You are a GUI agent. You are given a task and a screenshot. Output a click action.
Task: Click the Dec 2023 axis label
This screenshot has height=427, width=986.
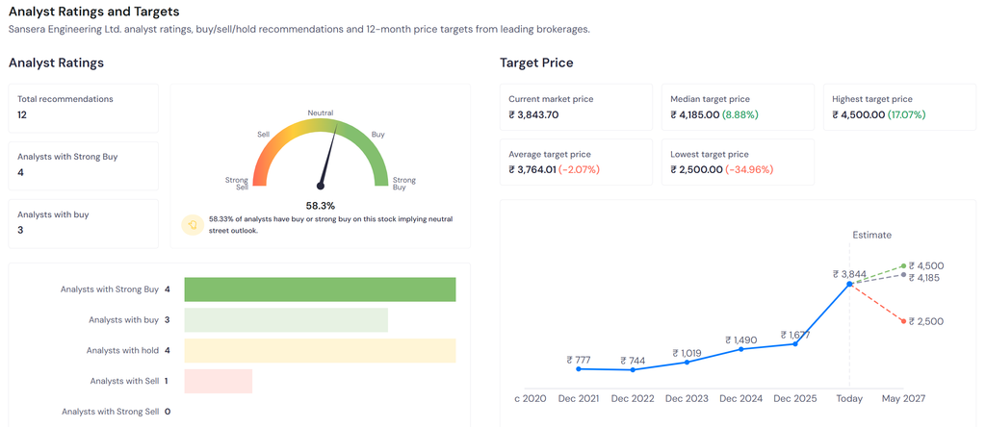point(687,399)
